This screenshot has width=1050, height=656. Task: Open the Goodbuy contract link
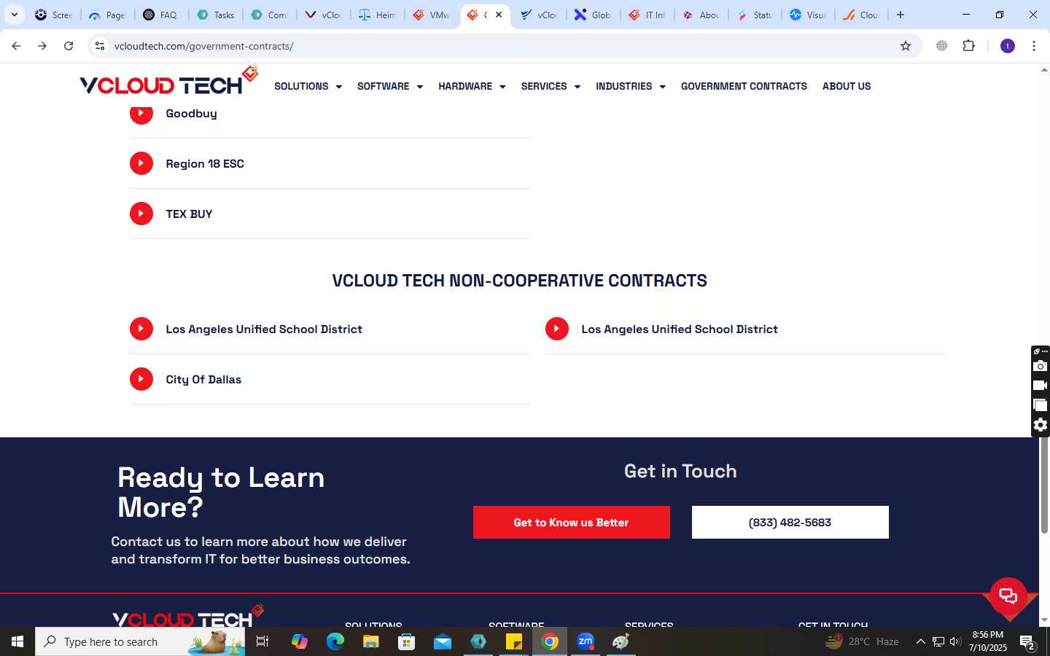tap(191, 114)
